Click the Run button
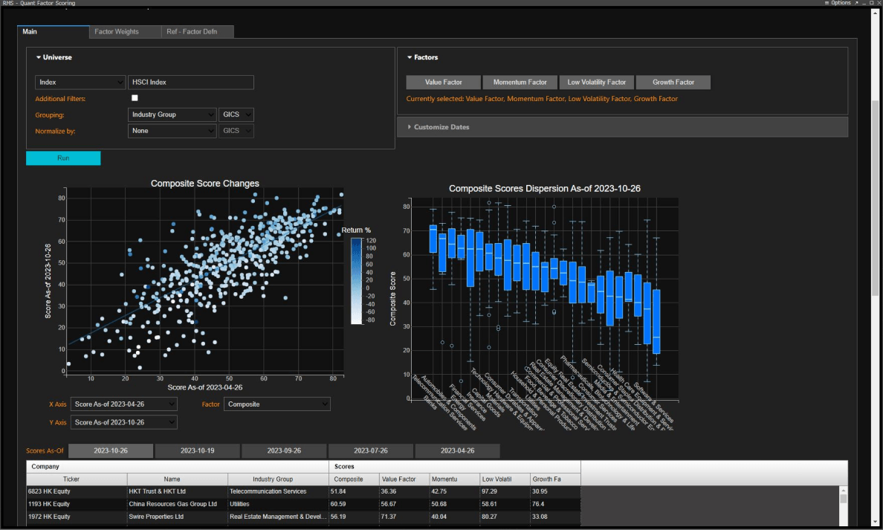The width and height of the screenshot is (883, 530). click(63, 158)
